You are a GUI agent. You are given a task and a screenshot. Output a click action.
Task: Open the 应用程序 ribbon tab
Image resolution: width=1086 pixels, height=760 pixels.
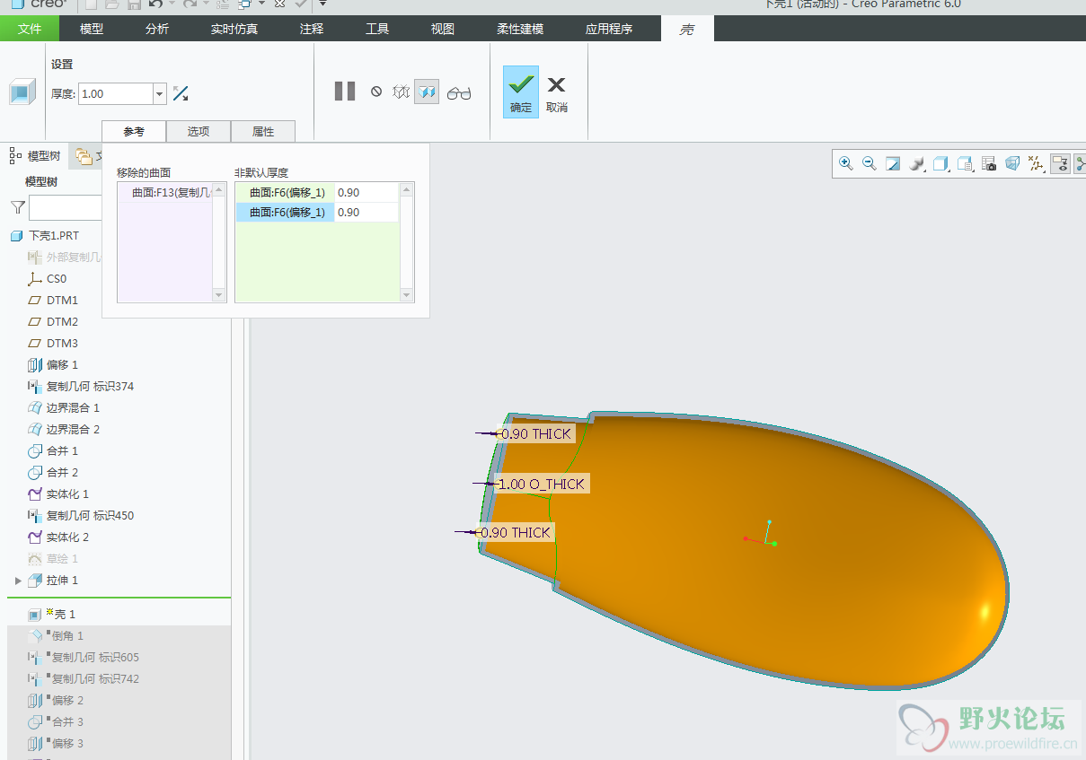(609, 29)
